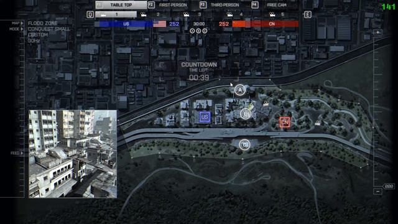Select camera icon for slot 2
The height and width of the screenshot is (224, 398).
[144, 14]
